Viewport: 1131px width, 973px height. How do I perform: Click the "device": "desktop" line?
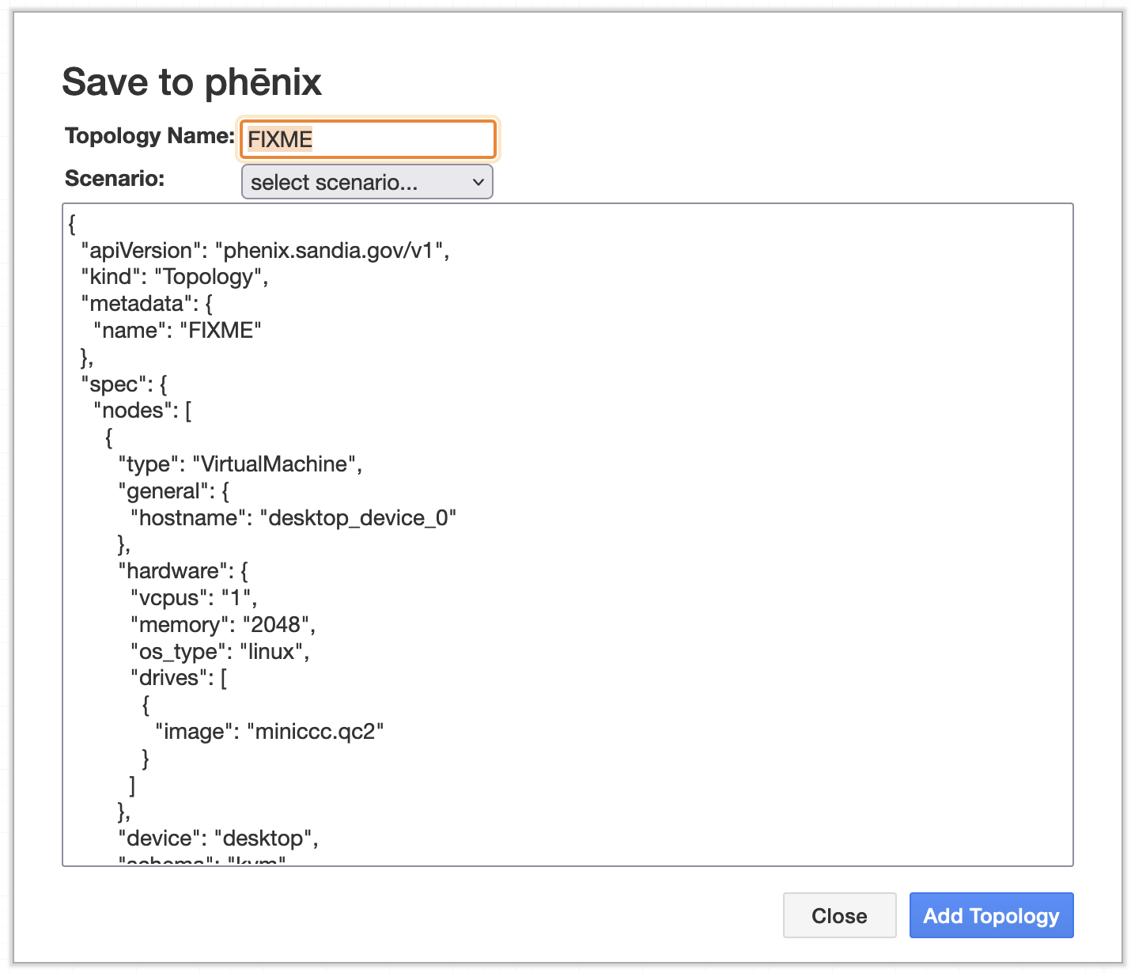[x=217, y=839]
